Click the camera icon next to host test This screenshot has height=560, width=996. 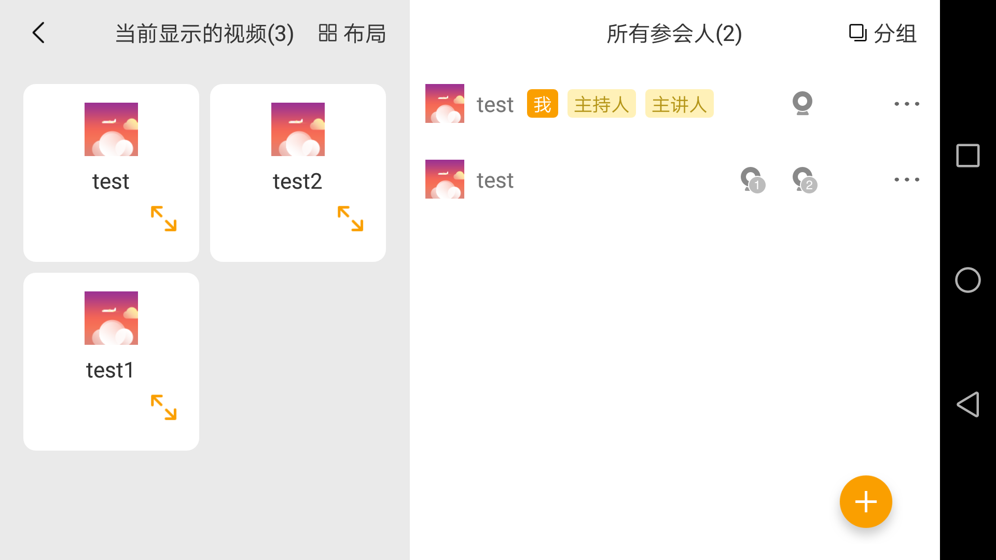coord(803,103)
